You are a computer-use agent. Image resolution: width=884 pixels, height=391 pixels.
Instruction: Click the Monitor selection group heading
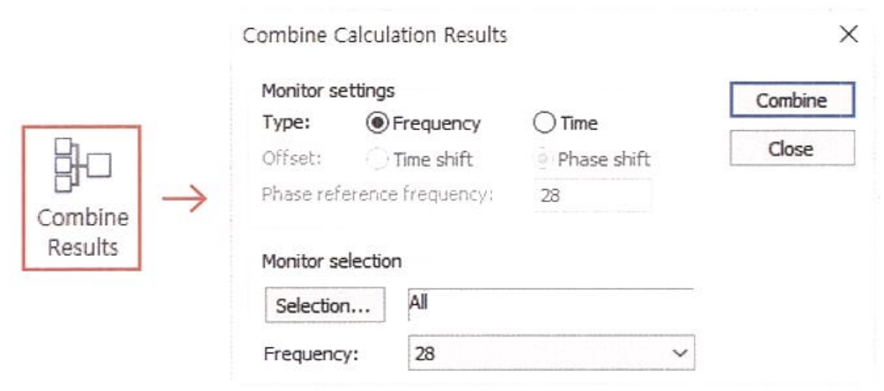(331, 261)
